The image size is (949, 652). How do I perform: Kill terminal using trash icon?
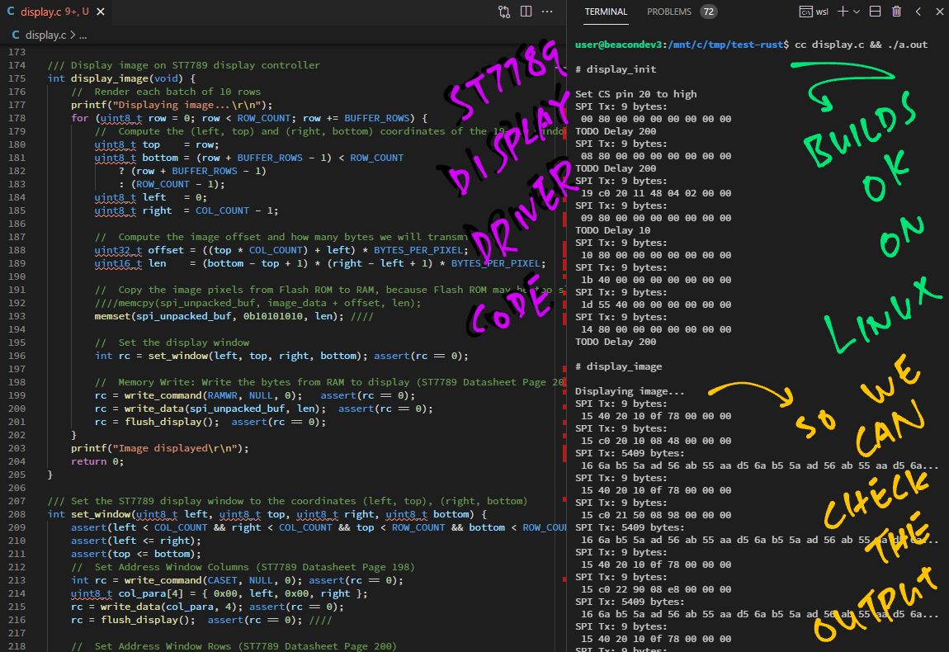tap(896, 12)
